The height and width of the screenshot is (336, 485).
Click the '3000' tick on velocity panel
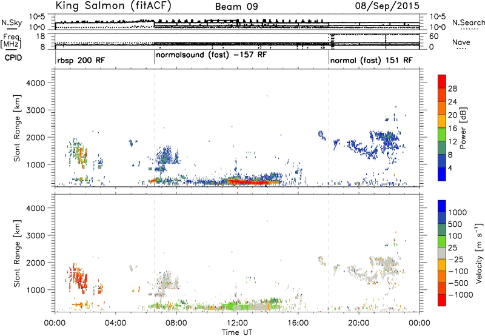tap(35, 235)
